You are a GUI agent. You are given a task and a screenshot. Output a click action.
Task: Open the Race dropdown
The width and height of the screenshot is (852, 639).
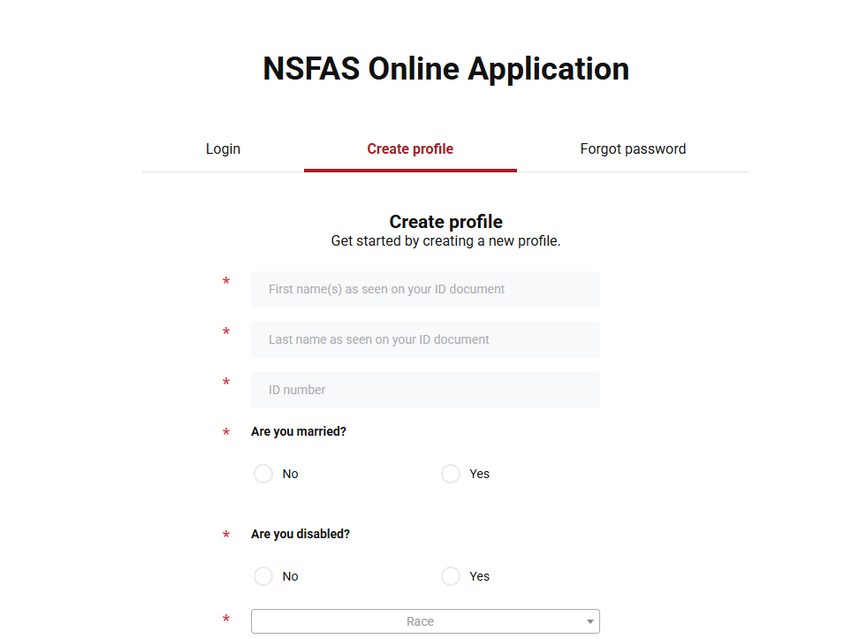(425, 621)
